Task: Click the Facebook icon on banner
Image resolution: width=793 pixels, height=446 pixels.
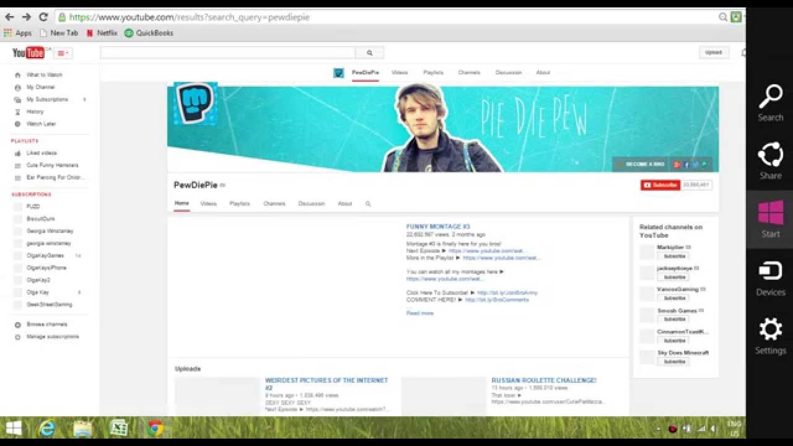Action: [x=686, y=165]
